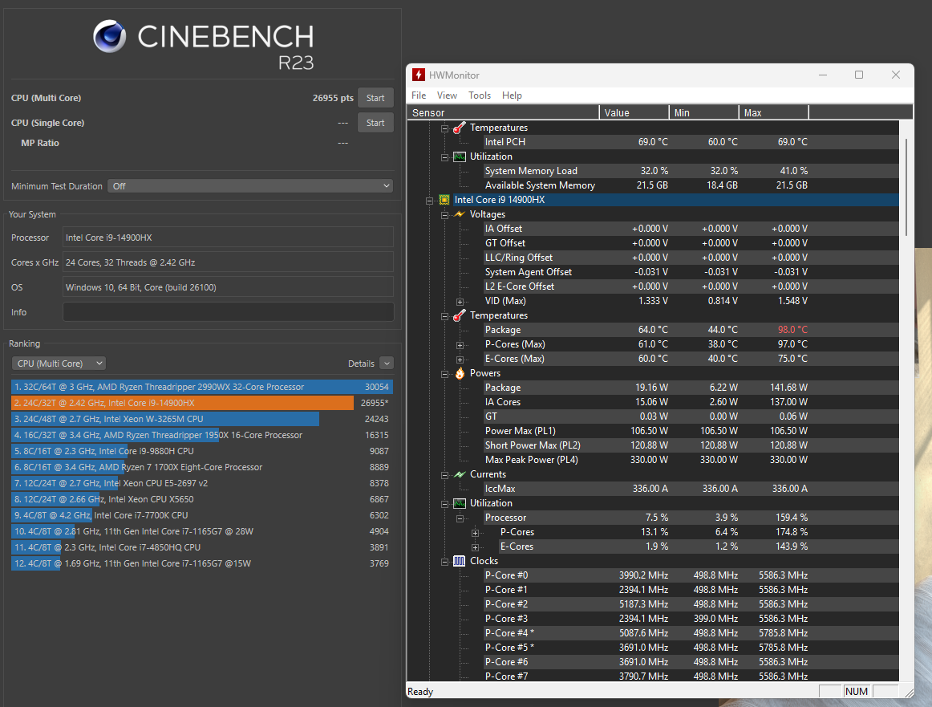932x707 pixels.
Task: Click the HWMonitor vertical scrollbar thumb
Action: 907,186
